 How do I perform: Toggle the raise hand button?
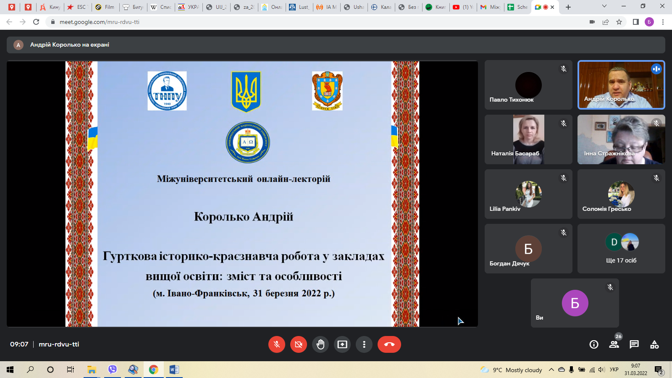pos(320,344)
